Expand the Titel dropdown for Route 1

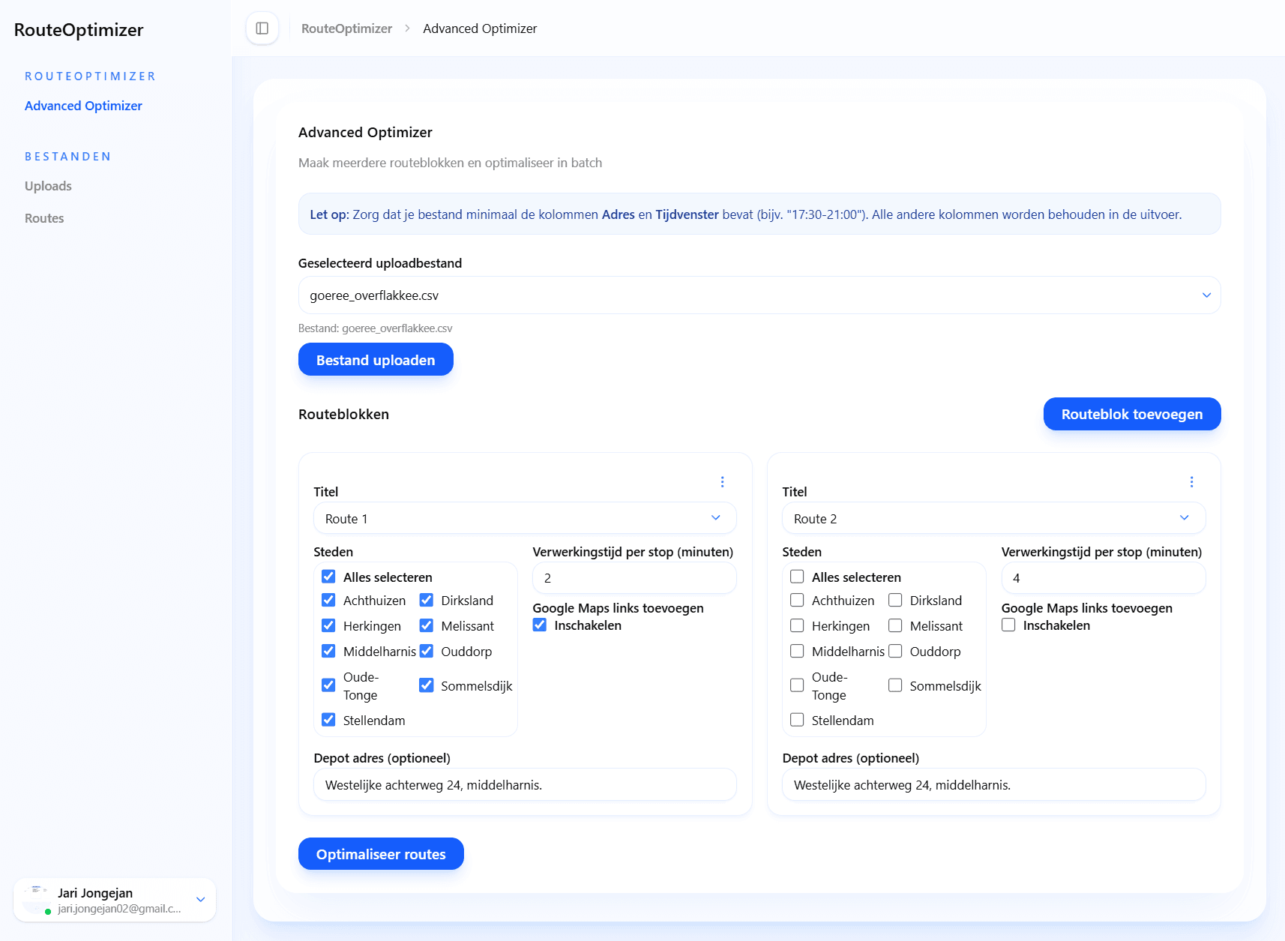click(x=714, y=517)
